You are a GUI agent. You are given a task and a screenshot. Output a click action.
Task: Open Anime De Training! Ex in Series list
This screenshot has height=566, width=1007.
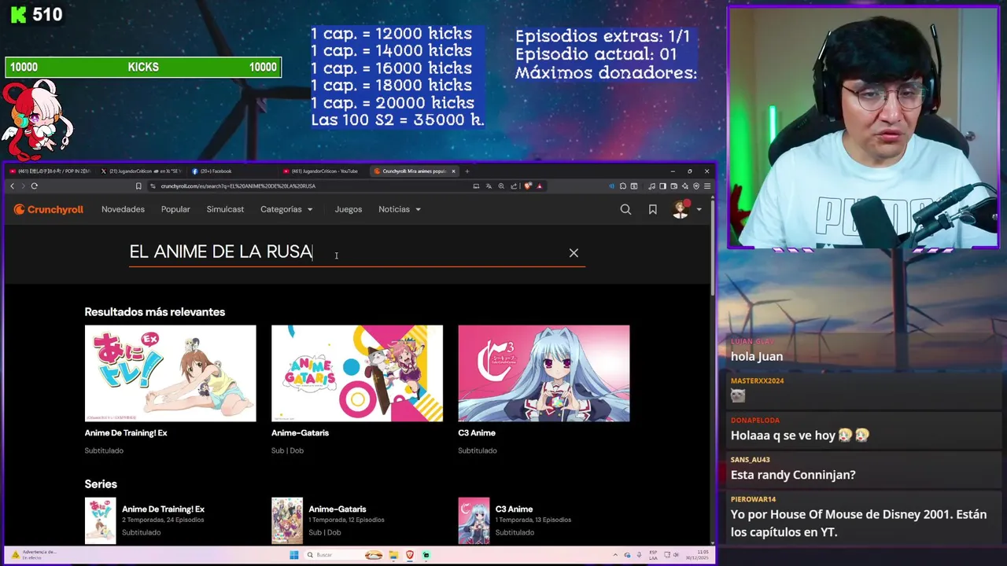coord(163,509)
